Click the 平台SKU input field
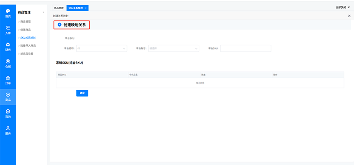This screenshot has height=166, width=354. (246, 49)
